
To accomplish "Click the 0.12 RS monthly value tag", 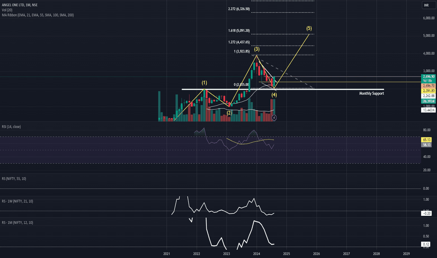I will tap(426, 244).
